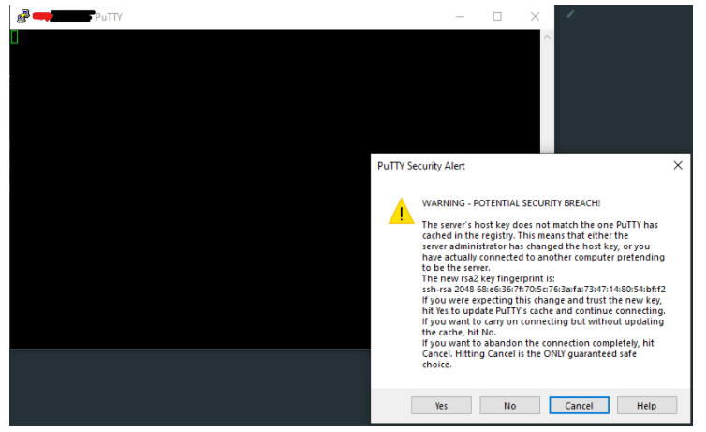
Task: Click the pencil edit icon in dark panel
Action: click(570, 14)
